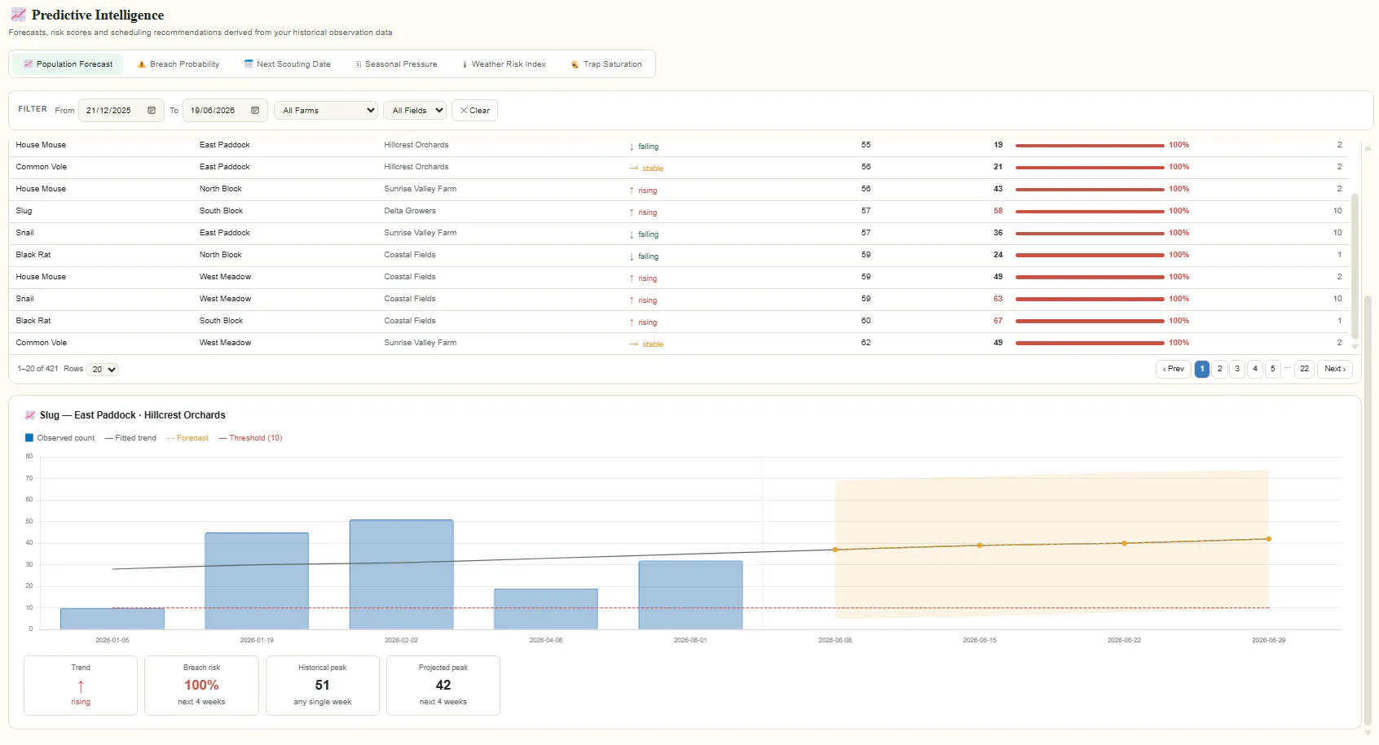Click the Seasonal Pressure tab icon
Screen dimensions: 1379x745
[358, 64]
